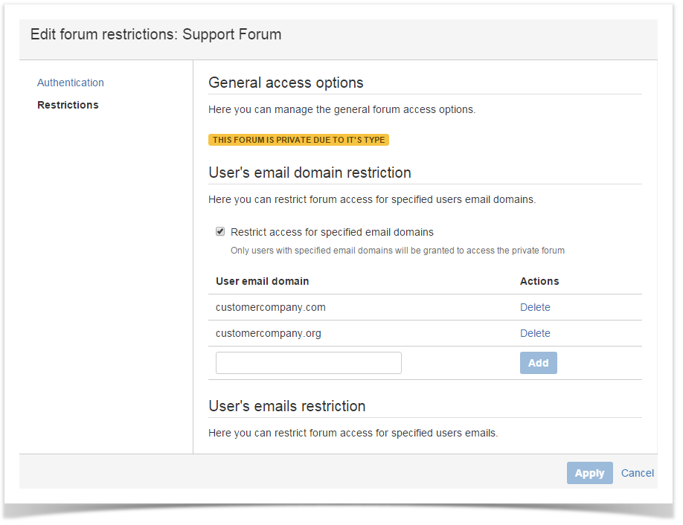Click the 'User's emails restriction' heading

[286, 406]
